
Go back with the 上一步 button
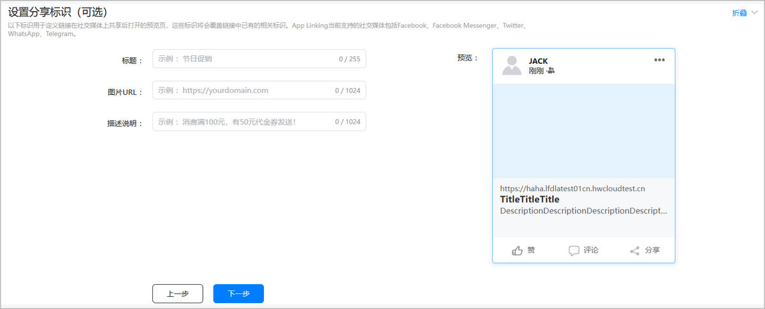pyautogui.click(x=177, y=294)
